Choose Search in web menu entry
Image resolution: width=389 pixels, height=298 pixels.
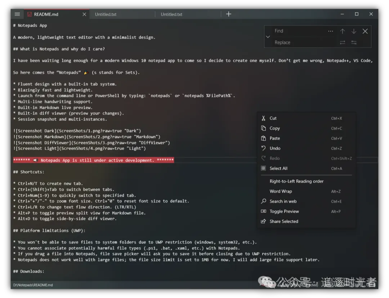306,201
